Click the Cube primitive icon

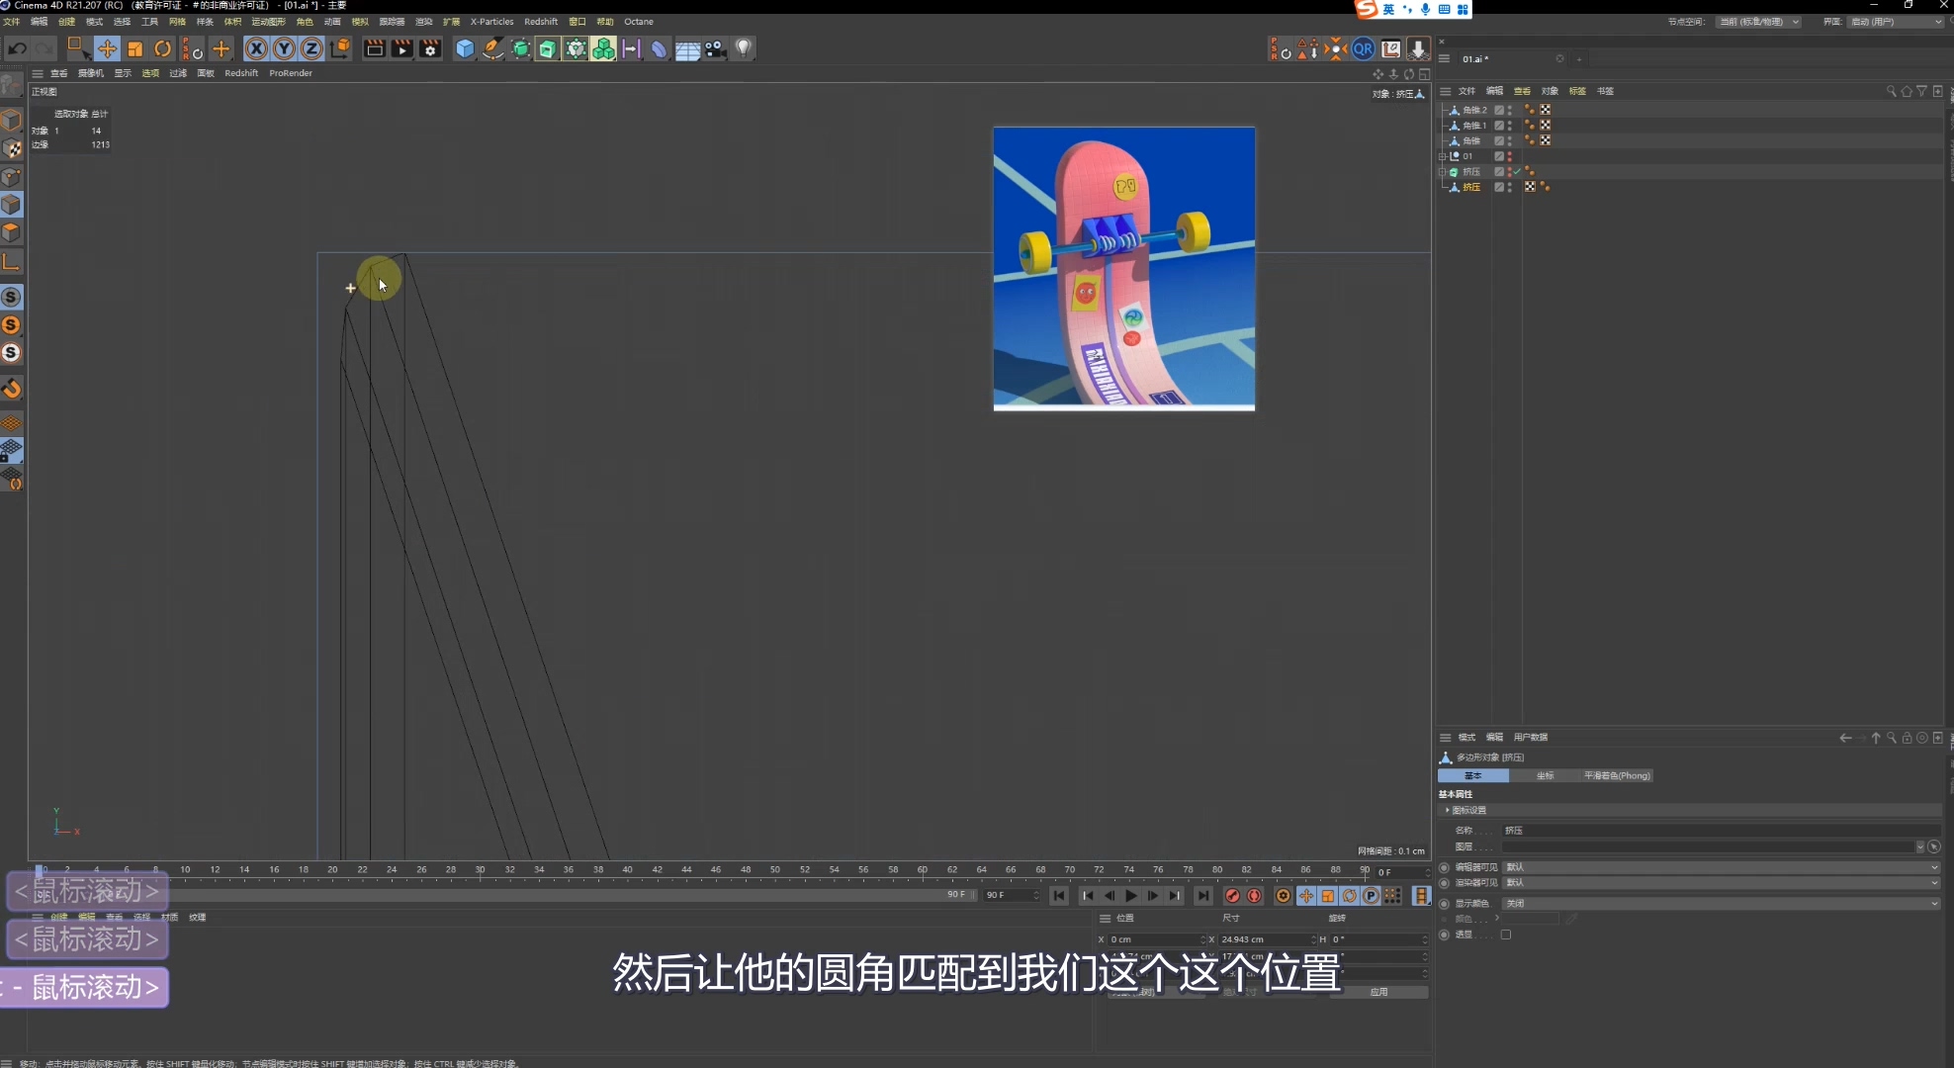tap(465, 48)
